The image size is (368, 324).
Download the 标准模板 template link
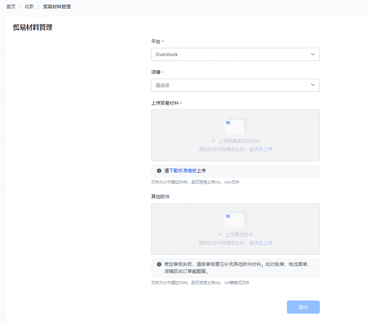pyautogui.click(x=187, y=171)
